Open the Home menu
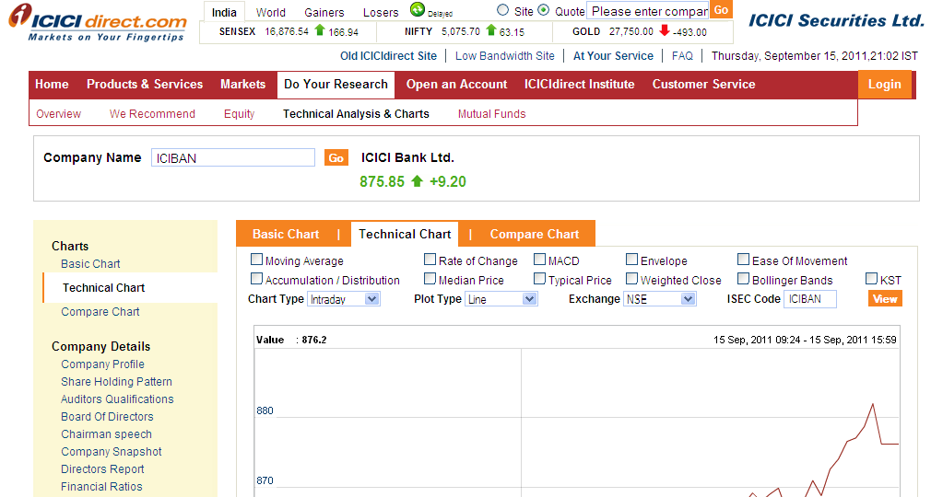931x497 pixels. pyautogui.click(x=52, y=85)
